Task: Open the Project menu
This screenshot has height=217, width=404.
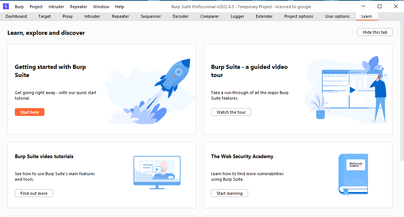Action: coord(36,7)
